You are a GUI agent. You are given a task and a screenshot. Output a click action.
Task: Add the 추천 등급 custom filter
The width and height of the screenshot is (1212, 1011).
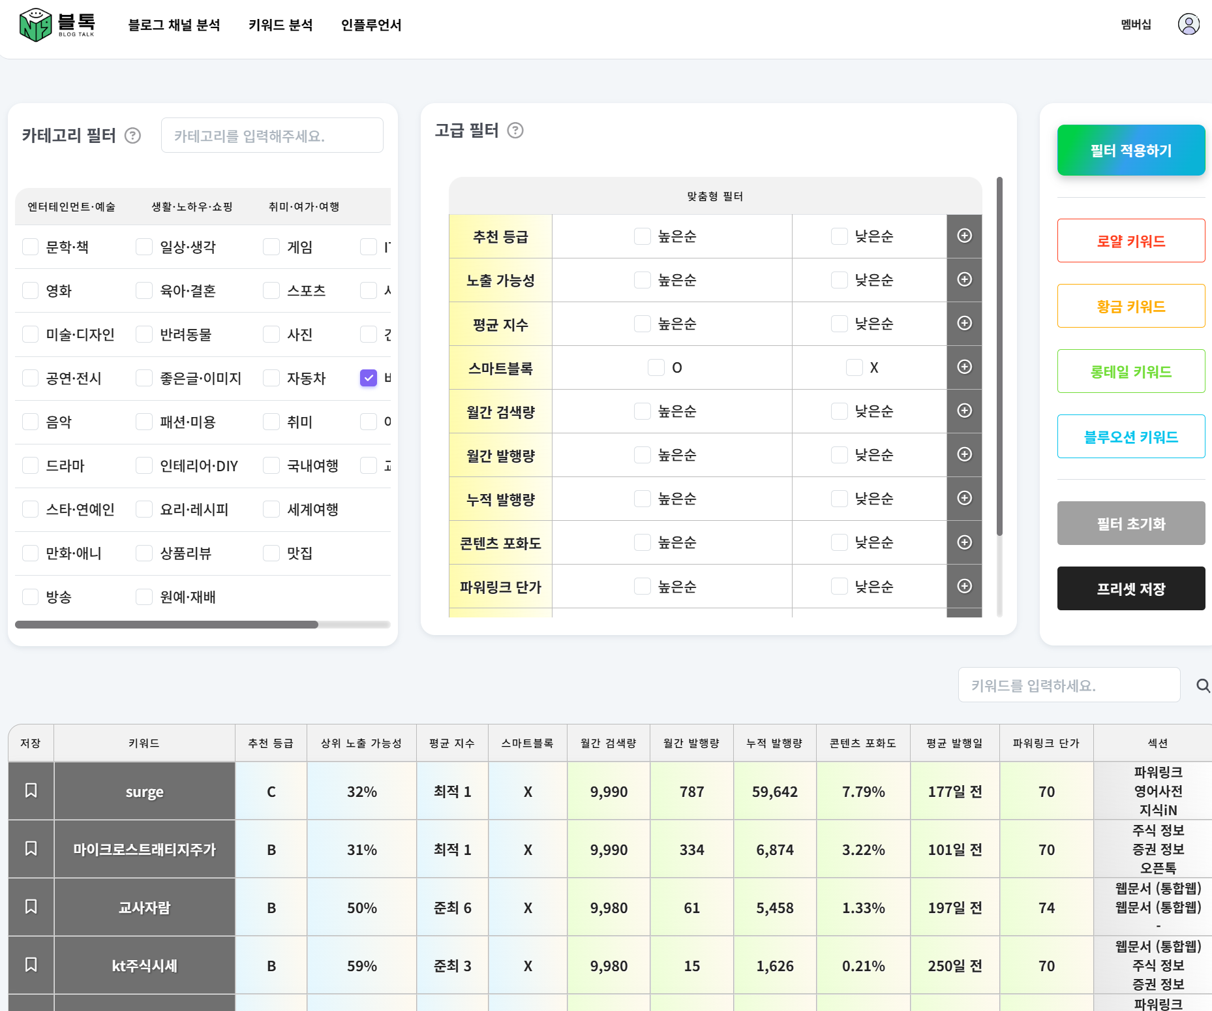964,236
